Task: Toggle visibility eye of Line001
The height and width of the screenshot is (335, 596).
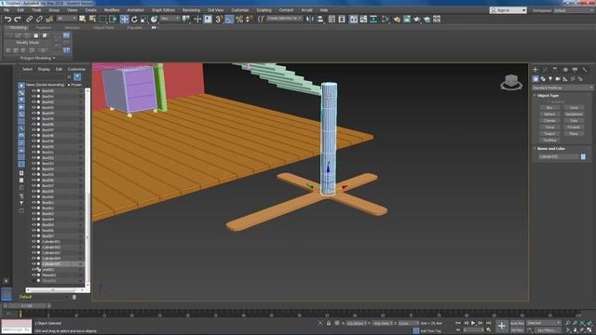Action: pos(34,269)
